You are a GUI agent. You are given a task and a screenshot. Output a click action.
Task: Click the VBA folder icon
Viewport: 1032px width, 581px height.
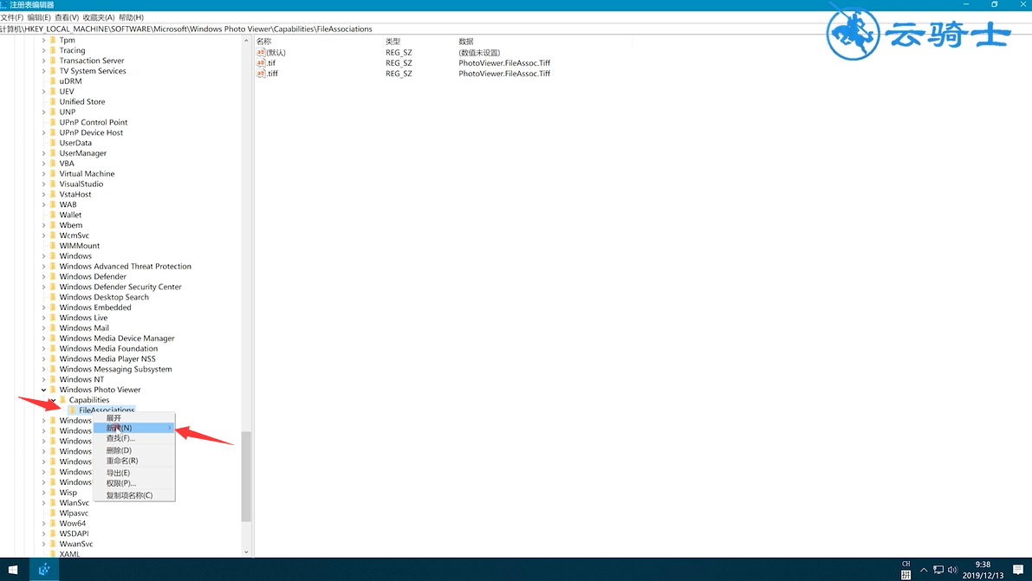[54, 164]
